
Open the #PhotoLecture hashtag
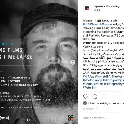[x=93, y=84]
